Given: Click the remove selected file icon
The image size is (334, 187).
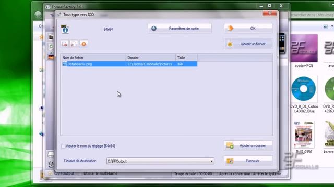Looking at the screenshot, I should tap(65, 44).
